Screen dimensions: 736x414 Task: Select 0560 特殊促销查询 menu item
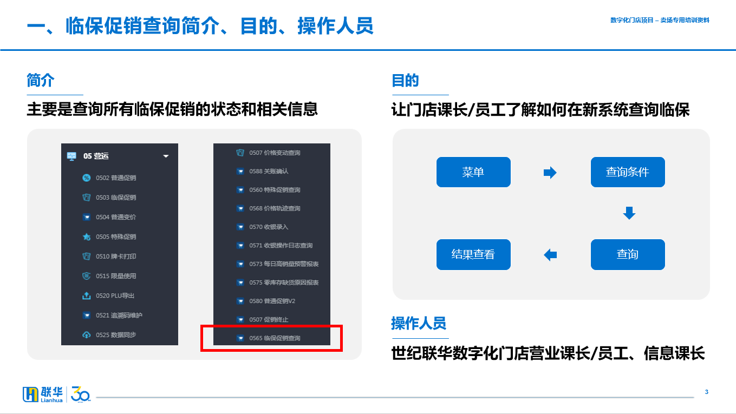(272, 190)
